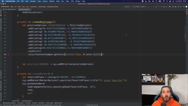The image size is (188, 106).
Task: Open the Navigate menu
Action: point(33,1)
